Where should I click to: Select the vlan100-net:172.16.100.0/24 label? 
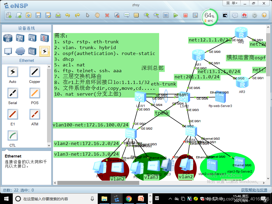point(91,125)
